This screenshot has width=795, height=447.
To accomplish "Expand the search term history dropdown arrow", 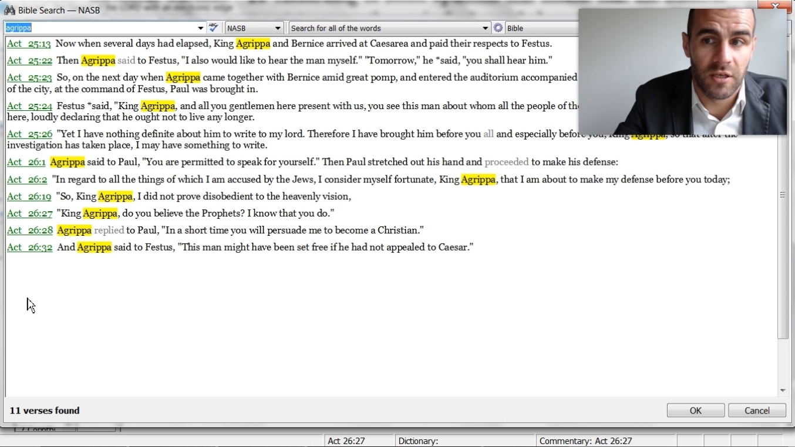I will [x=201, y=28].
